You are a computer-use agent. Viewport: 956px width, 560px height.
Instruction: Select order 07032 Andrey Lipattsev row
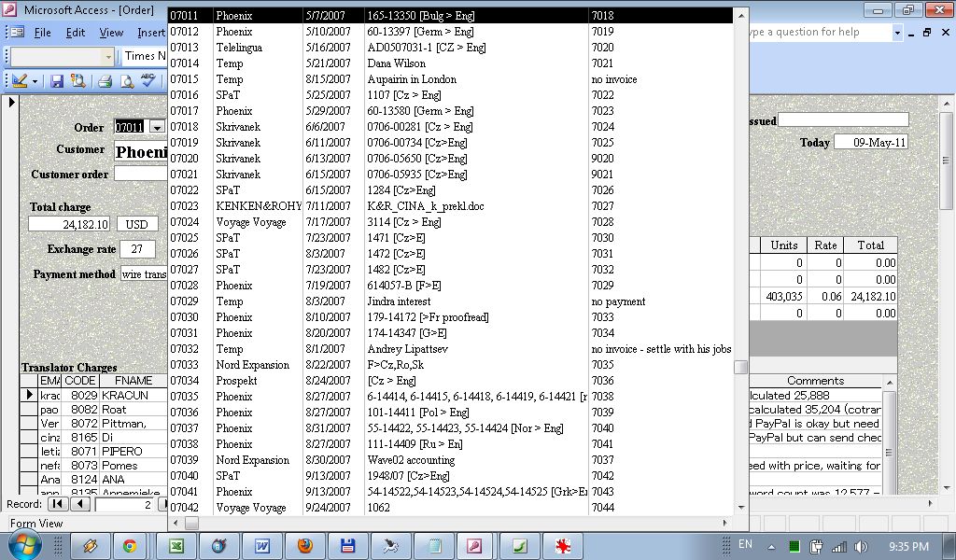pyautogui.click(x=451, y=348)
